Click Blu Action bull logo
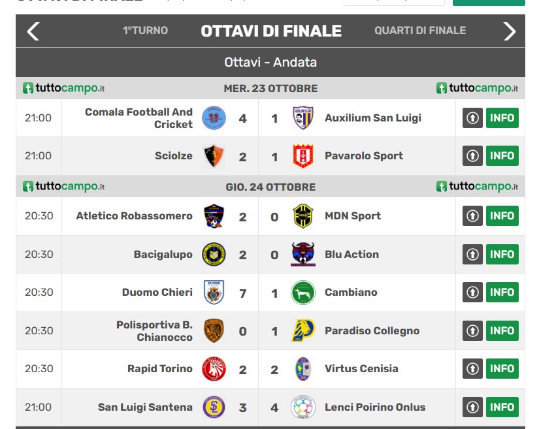This screenshot has width=539, height=429. pos(303,255)
